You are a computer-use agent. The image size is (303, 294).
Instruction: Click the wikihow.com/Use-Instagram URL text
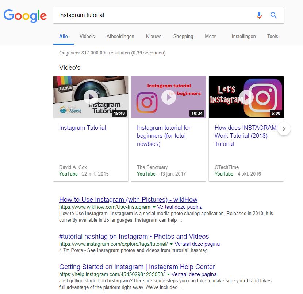[x=105, y=207]
